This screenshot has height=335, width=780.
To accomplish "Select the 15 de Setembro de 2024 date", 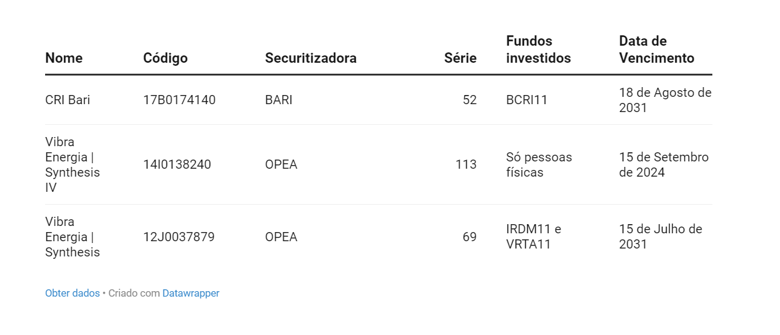I will point(664,164).
